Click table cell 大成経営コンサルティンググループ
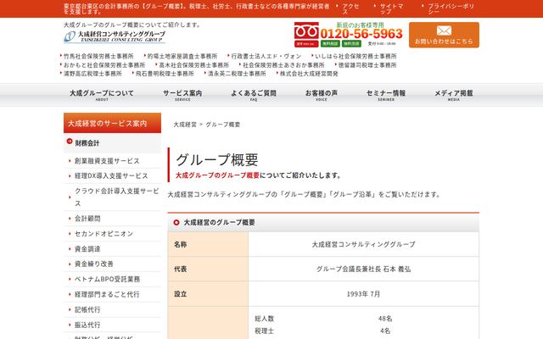This screenshot has width=543, height=339. click(363, 244)
